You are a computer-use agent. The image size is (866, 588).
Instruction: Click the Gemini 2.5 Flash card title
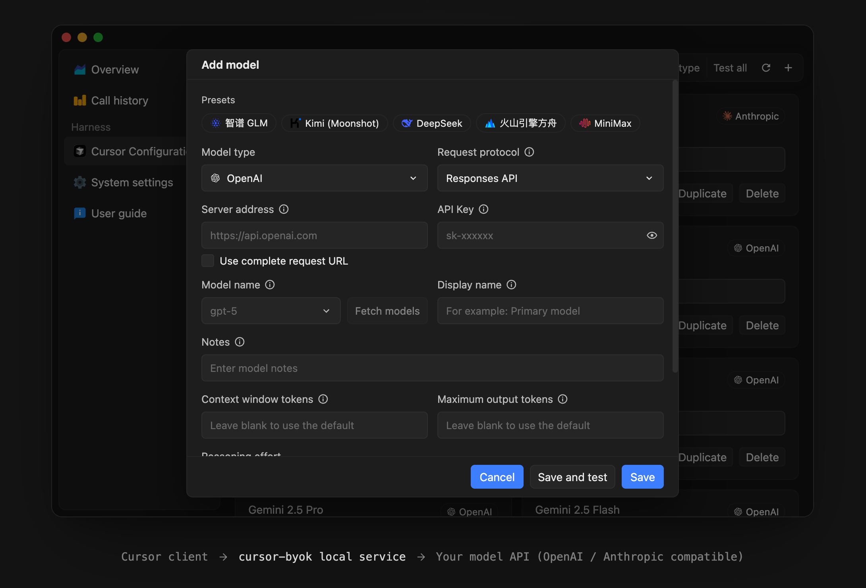(x=577, y=510)
